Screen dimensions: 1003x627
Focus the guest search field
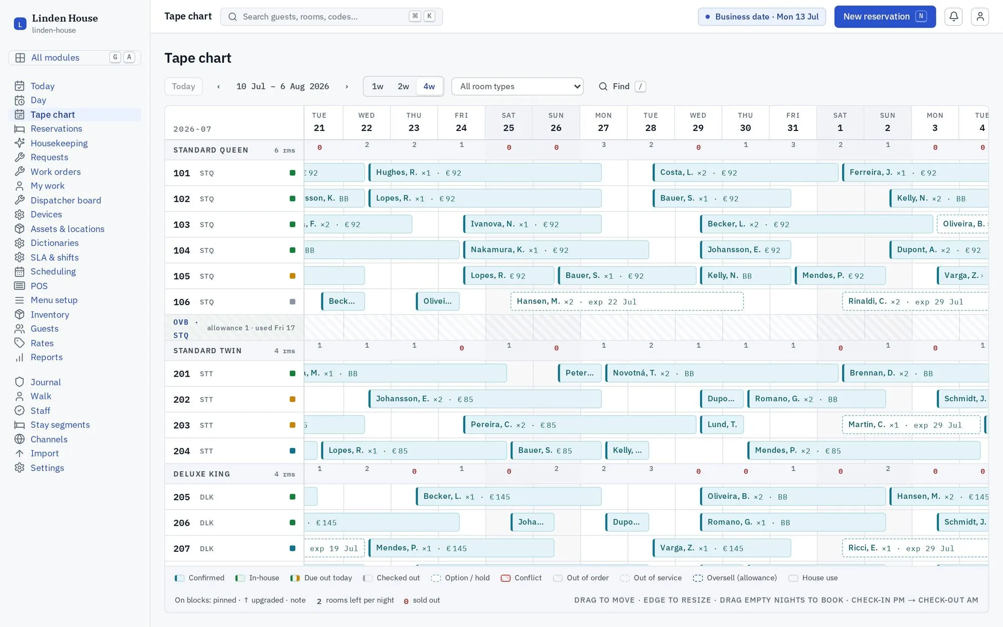(x=331, y=17)
